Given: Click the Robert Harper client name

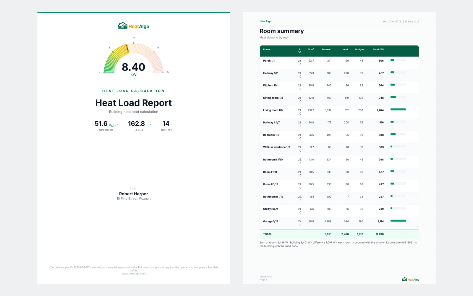Looking at the screenshot, I should [x=134, y=194].
